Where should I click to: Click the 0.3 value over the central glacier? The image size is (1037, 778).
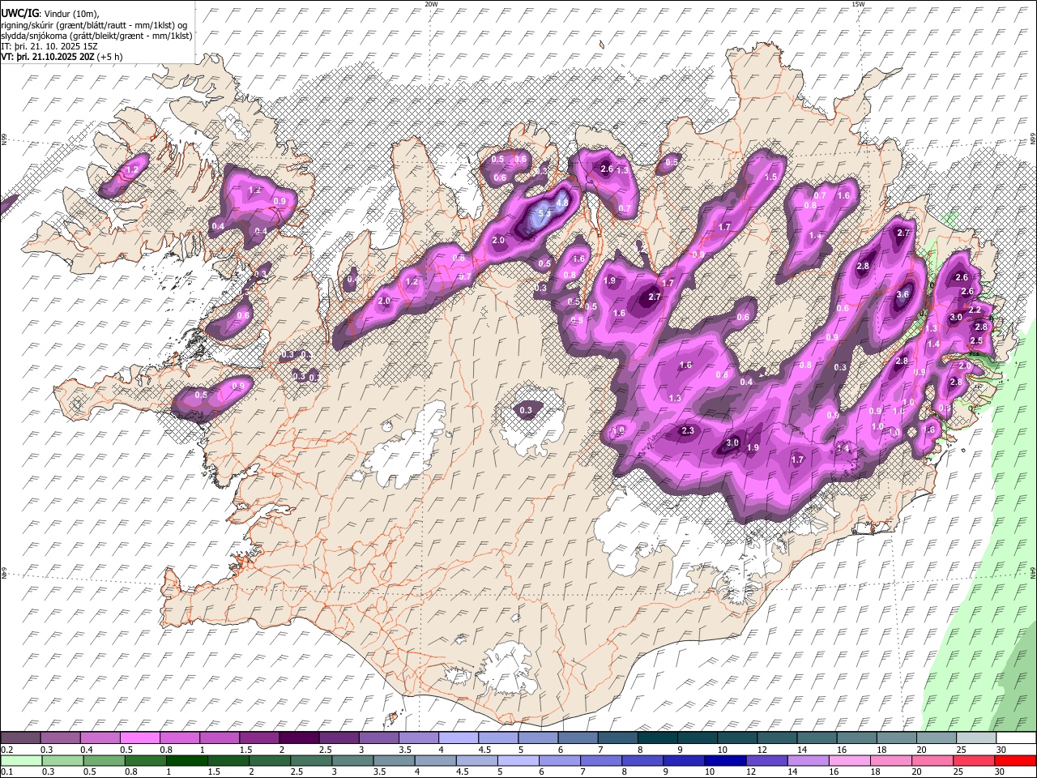[x=526, y=410]
